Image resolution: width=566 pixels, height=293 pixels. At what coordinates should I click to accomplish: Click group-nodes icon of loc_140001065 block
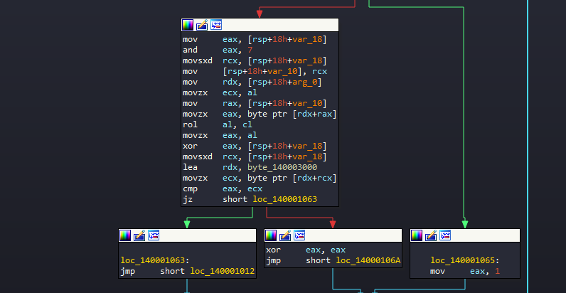click(445, 235)
